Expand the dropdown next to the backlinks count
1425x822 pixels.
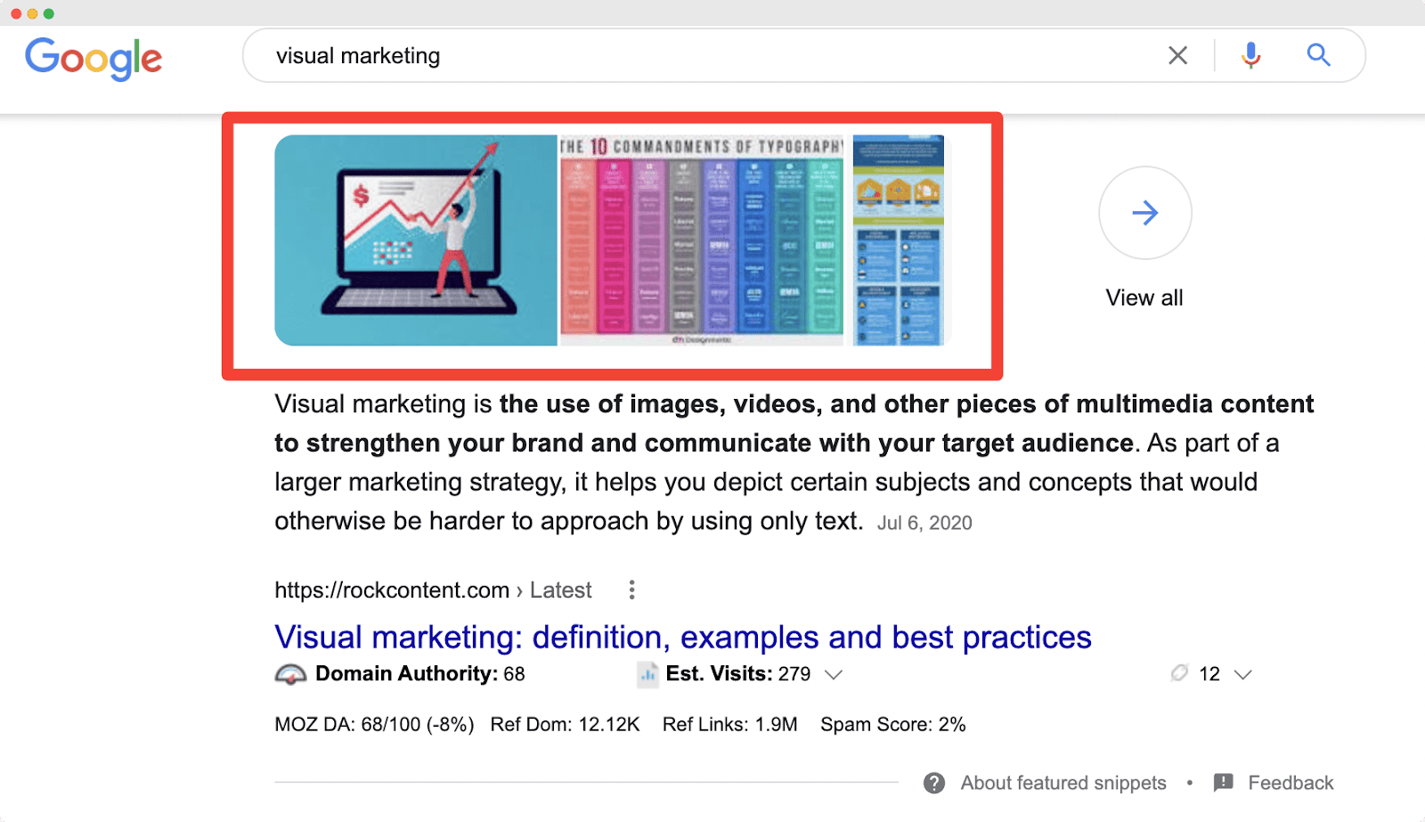(1243, 675)
